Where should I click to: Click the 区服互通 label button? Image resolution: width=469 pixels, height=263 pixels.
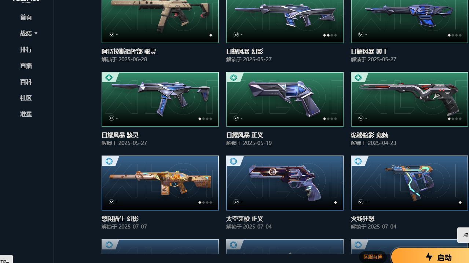373,257
